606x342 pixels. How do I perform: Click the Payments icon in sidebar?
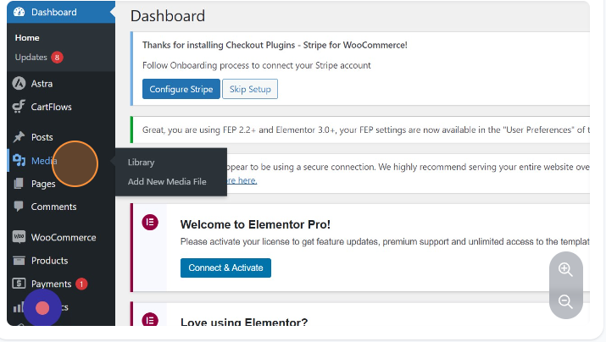coord(19,284)
